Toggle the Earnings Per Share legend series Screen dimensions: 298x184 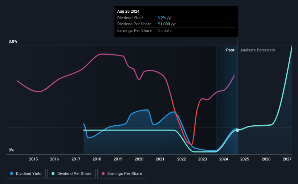[122, 174]
